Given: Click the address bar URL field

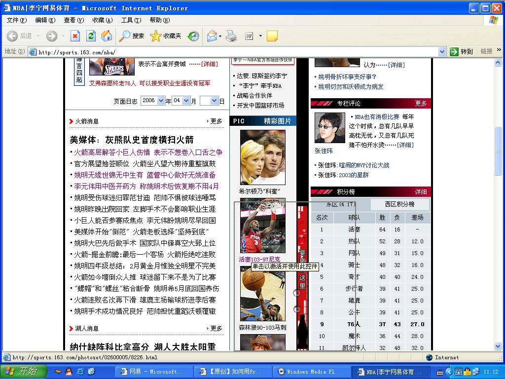Looking at the screenshot, I should (237, 52).
